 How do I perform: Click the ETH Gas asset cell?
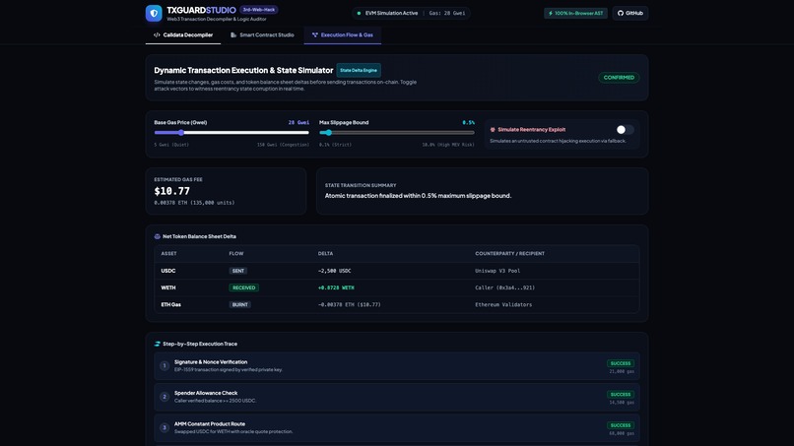click(171, 305)
